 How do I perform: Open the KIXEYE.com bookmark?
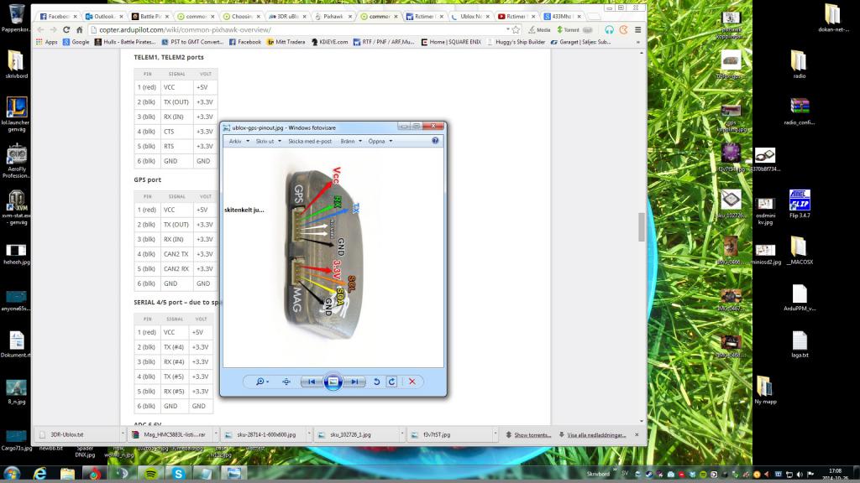tap(329, 42)
